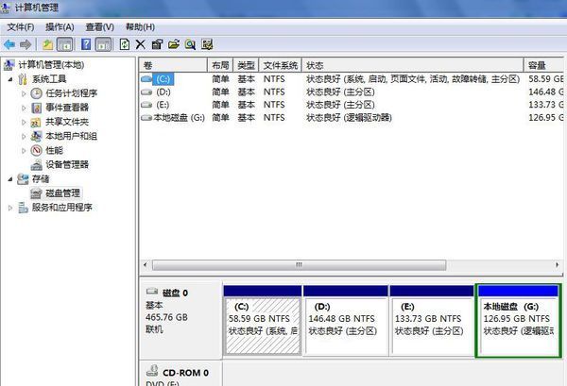Expand the 性能 node
The width and height of the screenshot is (567, 386).
pyautogui.click(x=24, y=151)
